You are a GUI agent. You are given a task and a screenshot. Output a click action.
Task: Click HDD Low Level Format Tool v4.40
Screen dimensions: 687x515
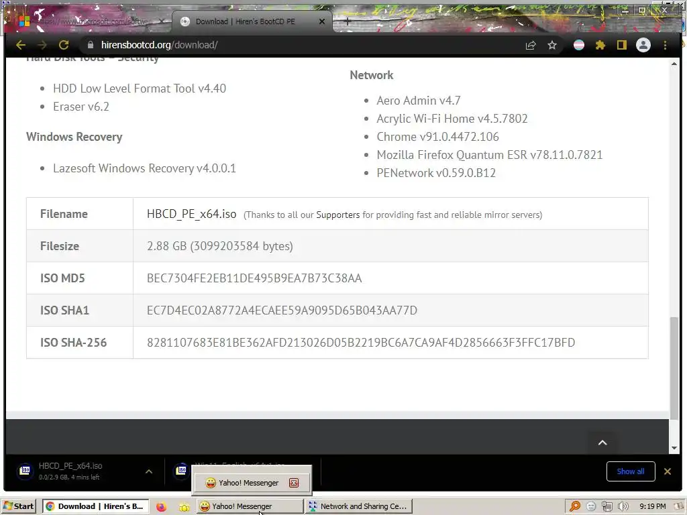[x=140, y=89]
